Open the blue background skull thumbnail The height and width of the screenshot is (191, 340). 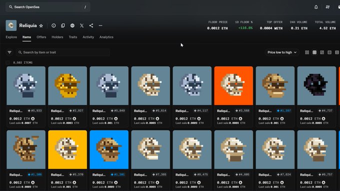point(109,150)
